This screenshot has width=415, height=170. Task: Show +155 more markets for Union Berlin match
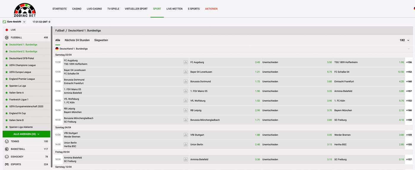(x=409, y=145)
